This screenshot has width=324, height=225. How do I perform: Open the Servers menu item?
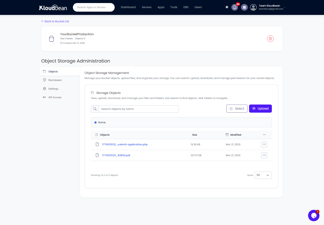tap(147, 7)
